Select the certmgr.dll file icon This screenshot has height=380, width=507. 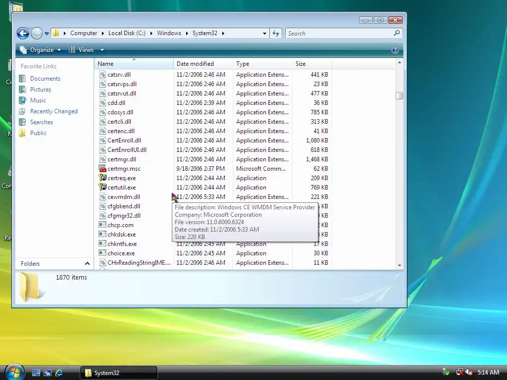click(x=102, y=159)
